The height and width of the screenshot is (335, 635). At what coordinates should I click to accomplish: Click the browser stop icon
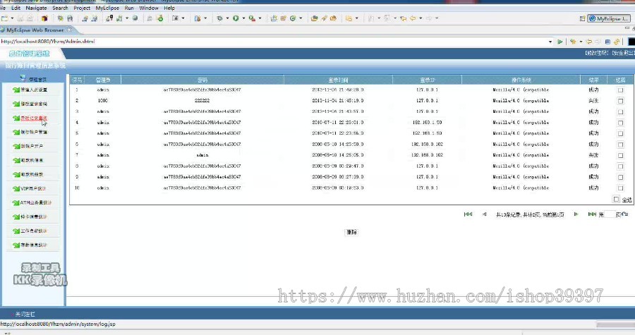(x=608, y=42)
